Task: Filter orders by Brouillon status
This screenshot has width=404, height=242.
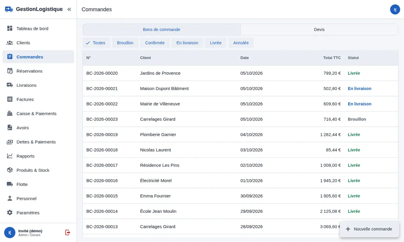Action: point(125,43)
